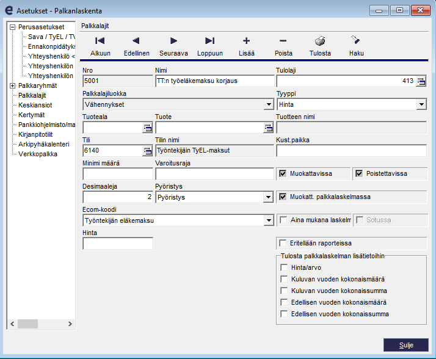
Task: Enable Aina mukana laskelmassa checkbox
Action: coord(283,220)
